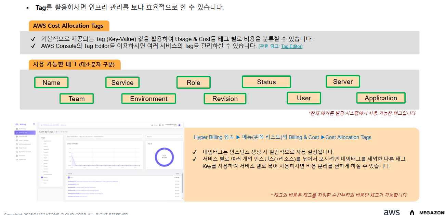This screenshot has height=215, width=445.
Task: Click the Megazone logo mark
Action: point(412,213)
